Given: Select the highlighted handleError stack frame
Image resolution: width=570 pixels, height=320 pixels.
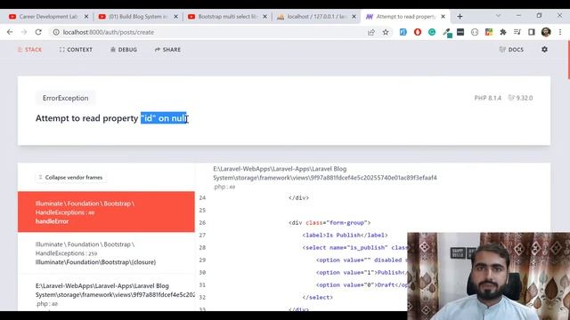Looking at the screenshot, I should (x=106, y=212).
